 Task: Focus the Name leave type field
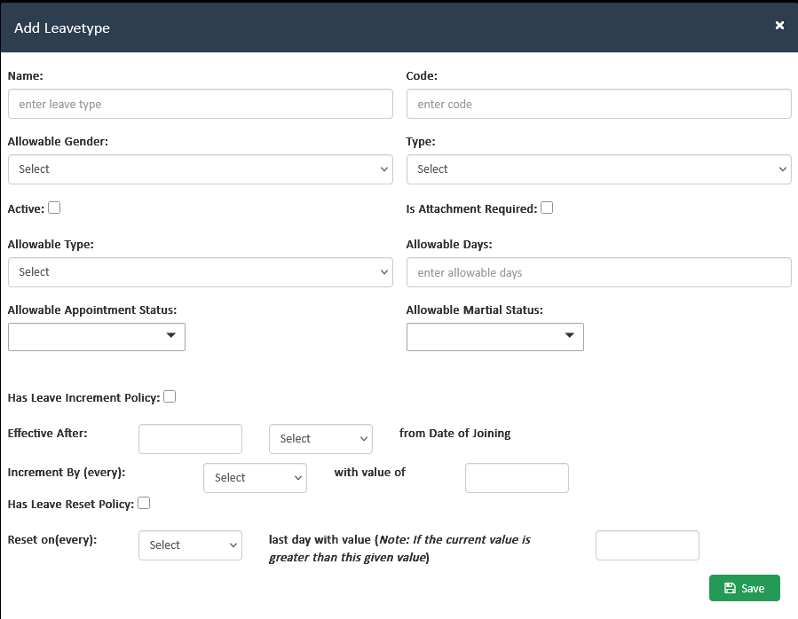(x=200, y=104)
